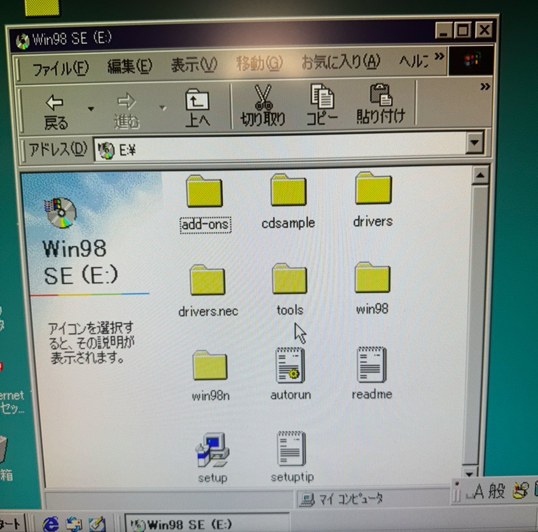Select the readme text file icon
Screen dimensions: 538x532
(371, 364)
